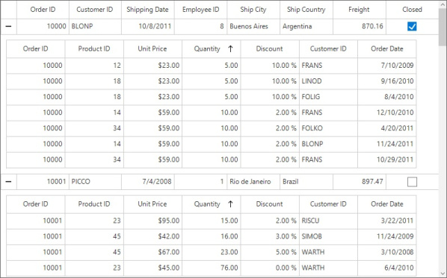This screenshot has height=278, width=447.
Task: Click the sort arrow in order 10001's Quantity header
Action: tap(230, 204)
